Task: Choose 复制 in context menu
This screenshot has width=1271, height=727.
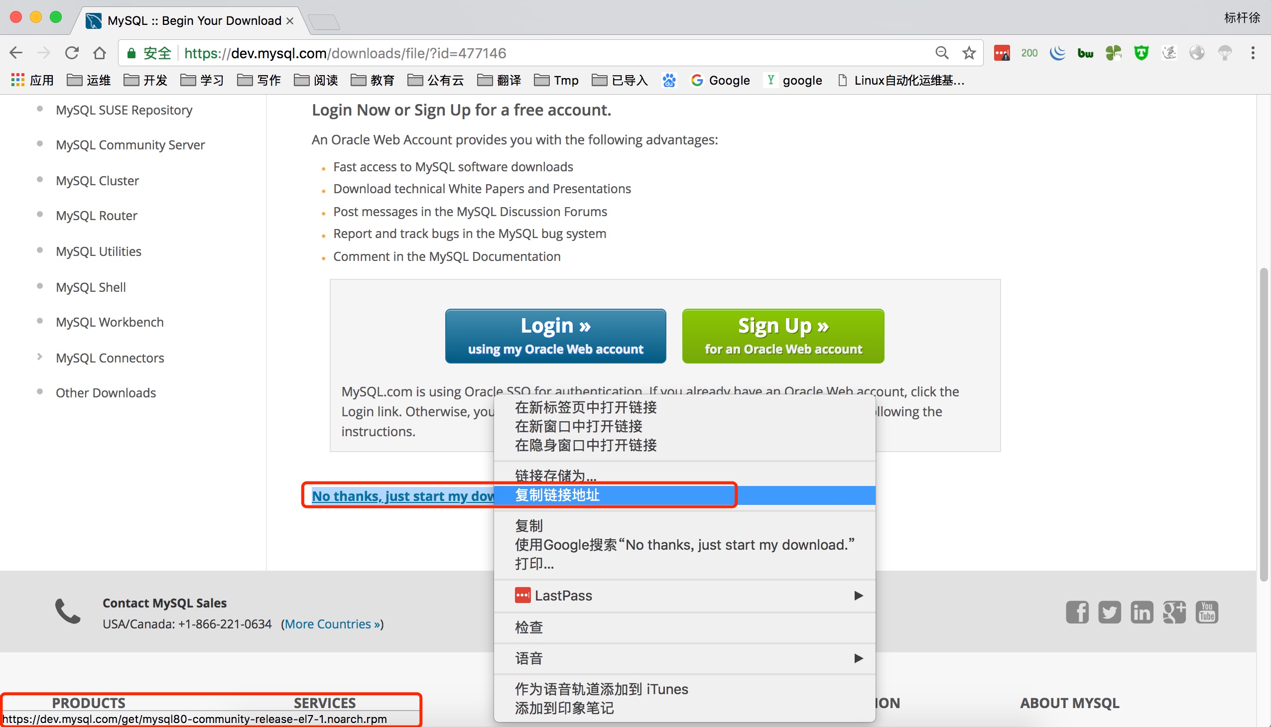Action: point(684,526)
